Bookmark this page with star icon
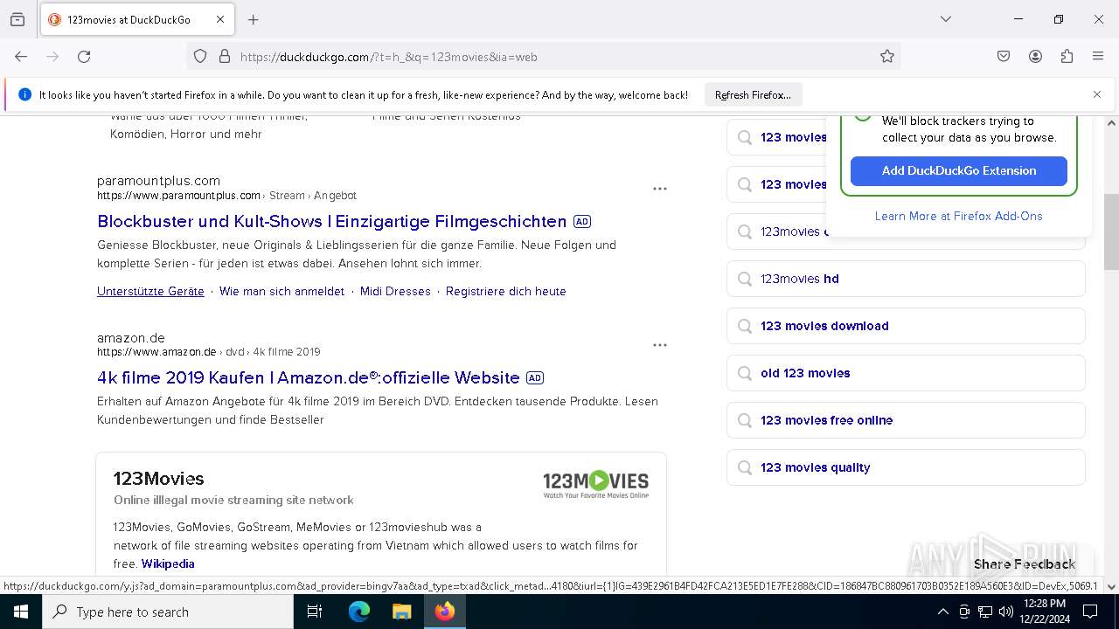Image resolution: width=1119 pixels, height=629 pixels. click(x=887, y=57)
